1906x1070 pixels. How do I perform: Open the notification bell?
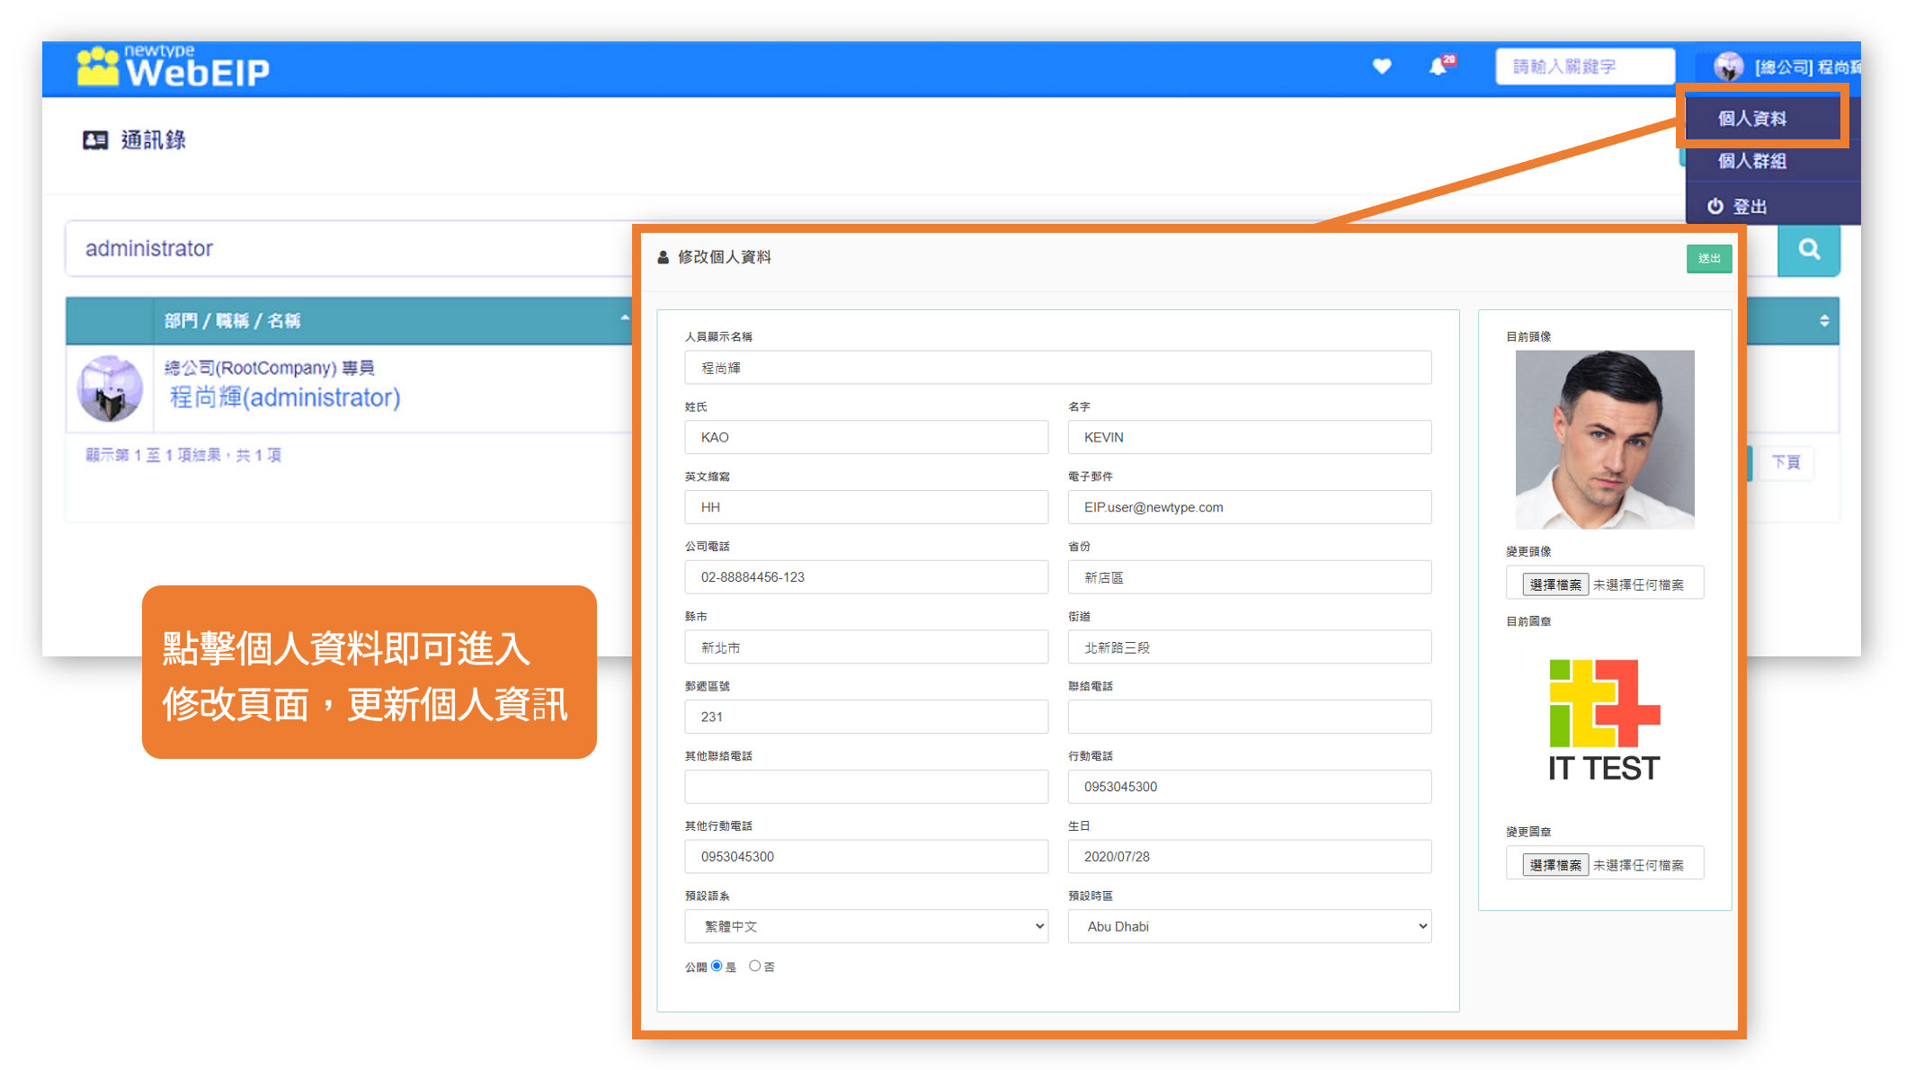click(1440, 66)
